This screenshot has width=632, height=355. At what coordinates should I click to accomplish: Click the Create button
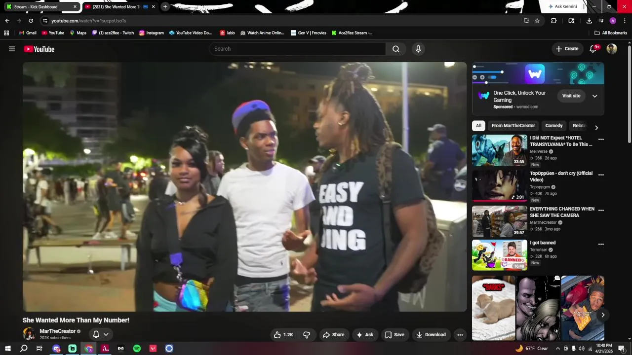pos(567,49)
